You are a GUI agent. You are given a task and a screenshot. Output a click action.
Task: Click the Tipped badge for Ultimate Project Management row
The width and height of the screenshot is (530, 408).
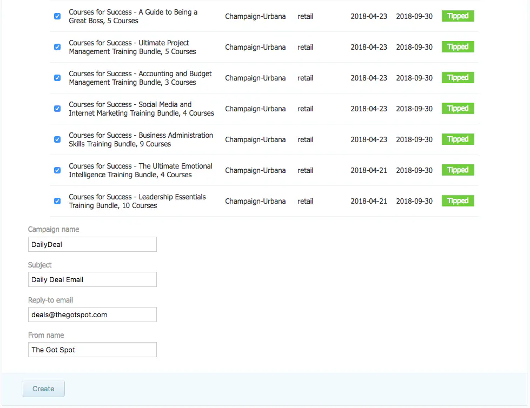pos(458,47)
